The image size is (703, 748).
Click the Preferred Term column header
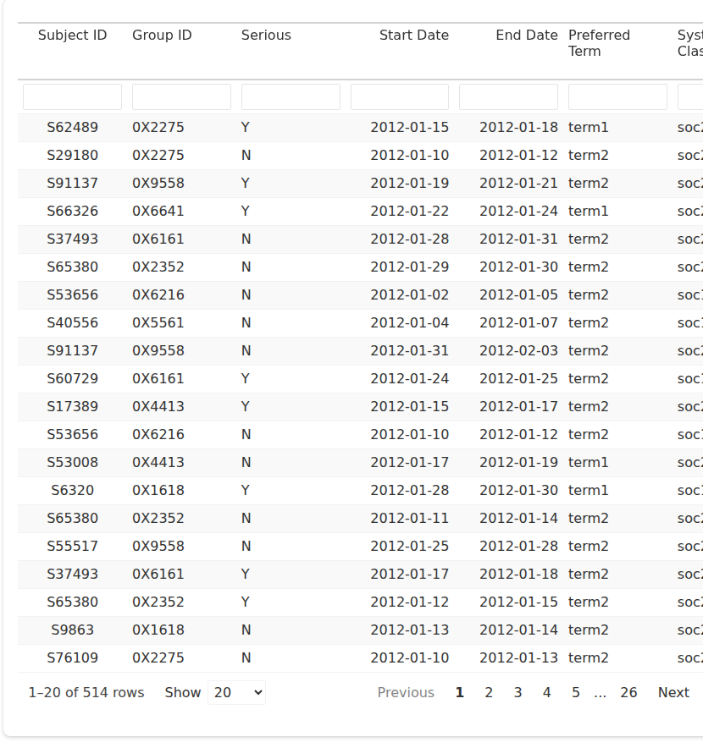[599, 43]
